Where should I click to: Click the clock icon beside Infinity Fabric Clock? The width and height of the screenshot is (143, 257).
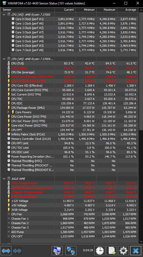click(9, 134)
